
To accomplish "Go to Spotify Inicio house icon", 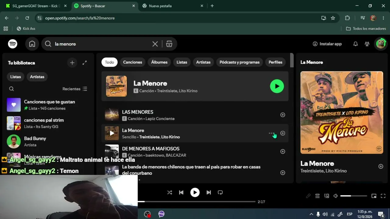I will [32, 44].
